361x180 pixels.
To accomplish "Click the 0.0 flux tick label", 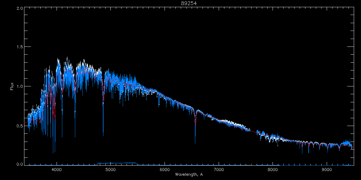I will click(x=20, y=164).
